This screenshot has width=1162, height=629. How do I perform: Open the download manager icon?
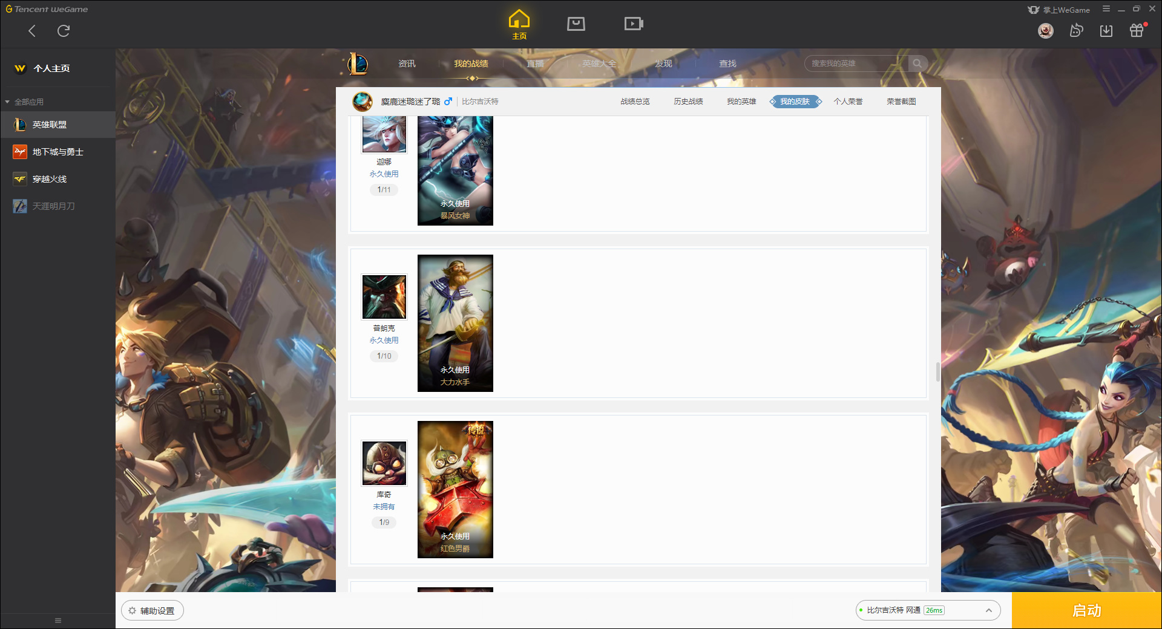tap(1106, 30)
